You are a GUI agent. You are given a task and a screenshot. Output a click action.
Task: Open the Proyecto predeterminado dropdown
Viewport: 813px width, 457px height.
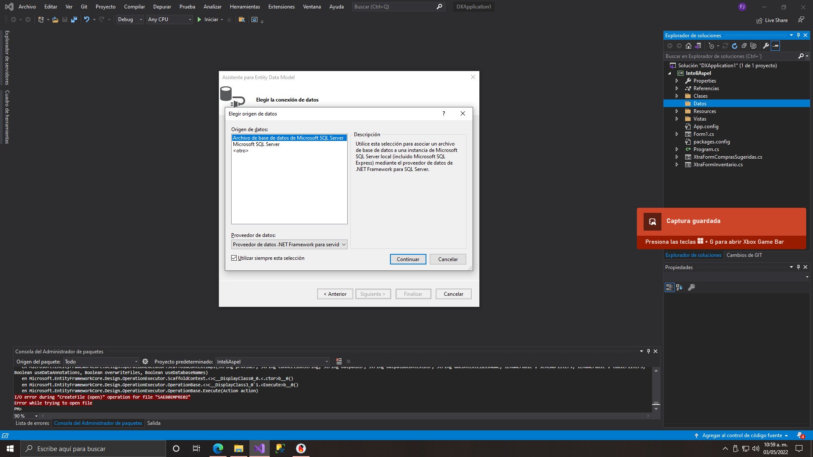pos(273,362)
